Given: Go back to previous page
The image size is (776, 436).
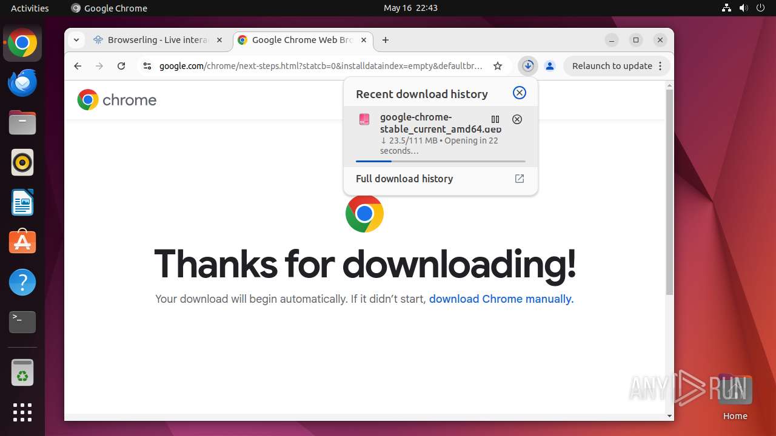Looking at the screenshot, I should point(78,66).
